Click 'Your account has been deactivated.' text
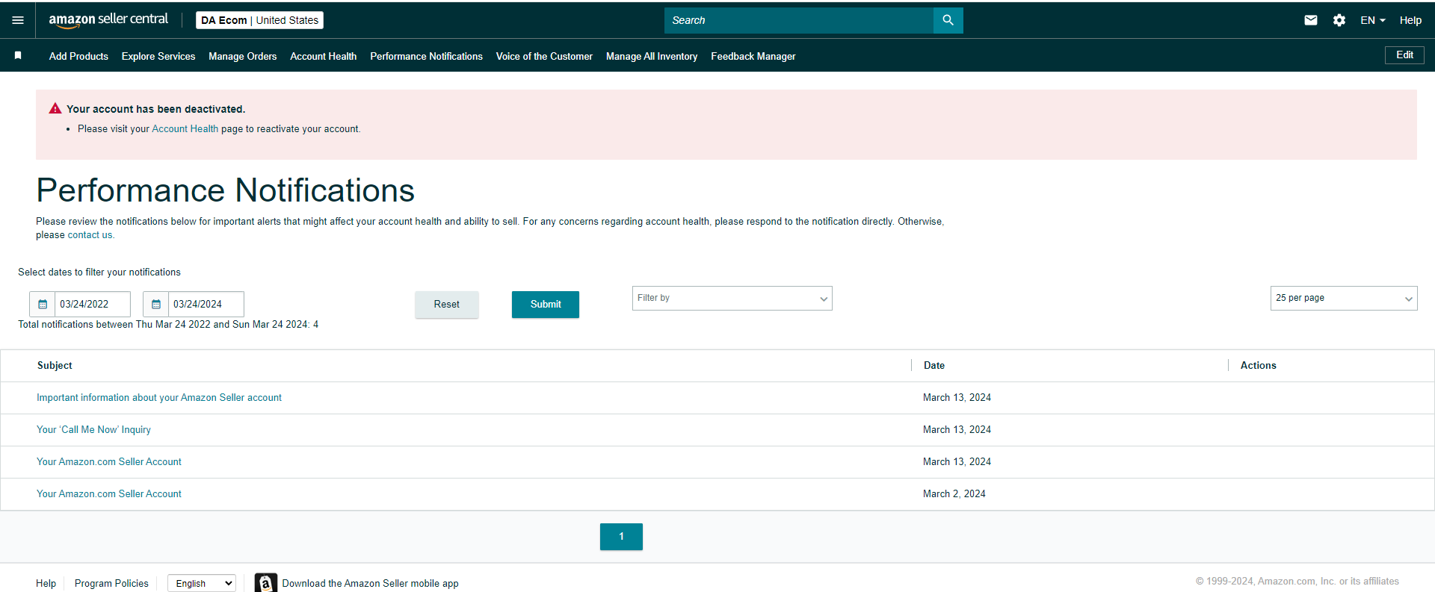 pyautogui.click(x=155, y=109)
